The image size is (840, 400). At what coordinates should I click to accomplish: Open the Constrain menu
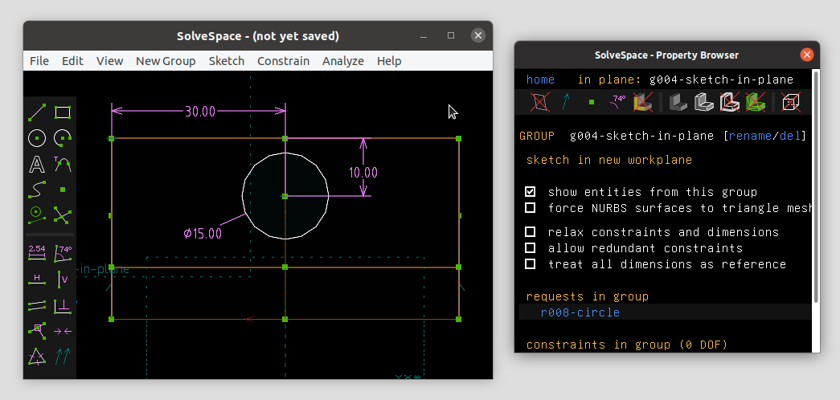click(x=284, y=61)
